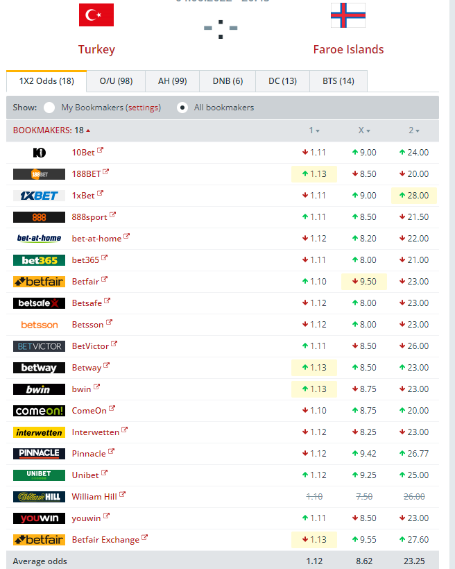This screenshot has width=455, height=569.
Task: Click the William Hill logo
Action: point(39,497)
